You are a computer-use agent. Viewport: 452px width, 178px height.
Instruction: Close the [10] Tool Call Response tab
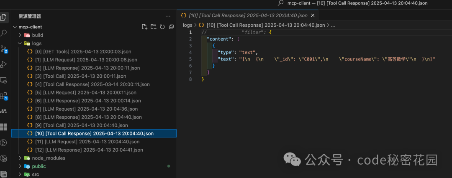313,15
